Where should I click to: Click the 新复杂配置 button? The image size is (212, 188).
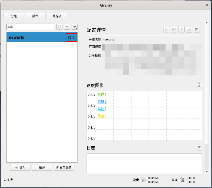pyautogui.click(x=64, y=168)
